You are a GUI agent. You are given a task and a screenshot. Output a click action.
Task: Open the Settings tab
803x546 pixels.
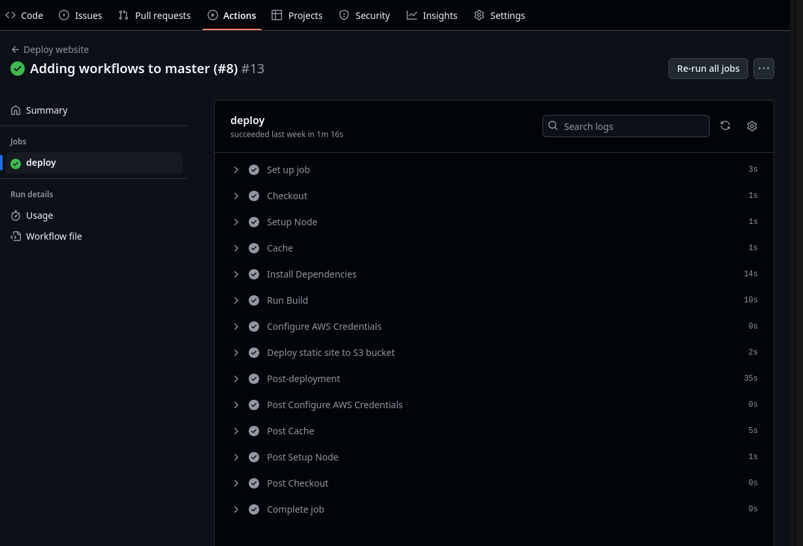tap(499, 15)
